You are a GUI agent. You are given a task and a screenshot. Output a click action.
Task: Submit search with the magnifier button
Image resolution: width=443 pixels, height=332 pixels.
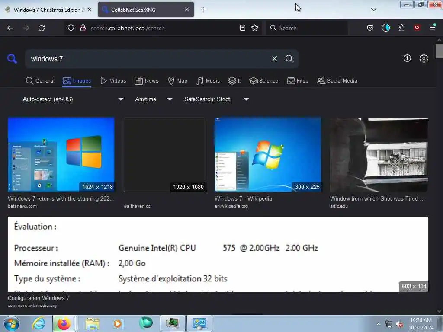pos(289,59)
